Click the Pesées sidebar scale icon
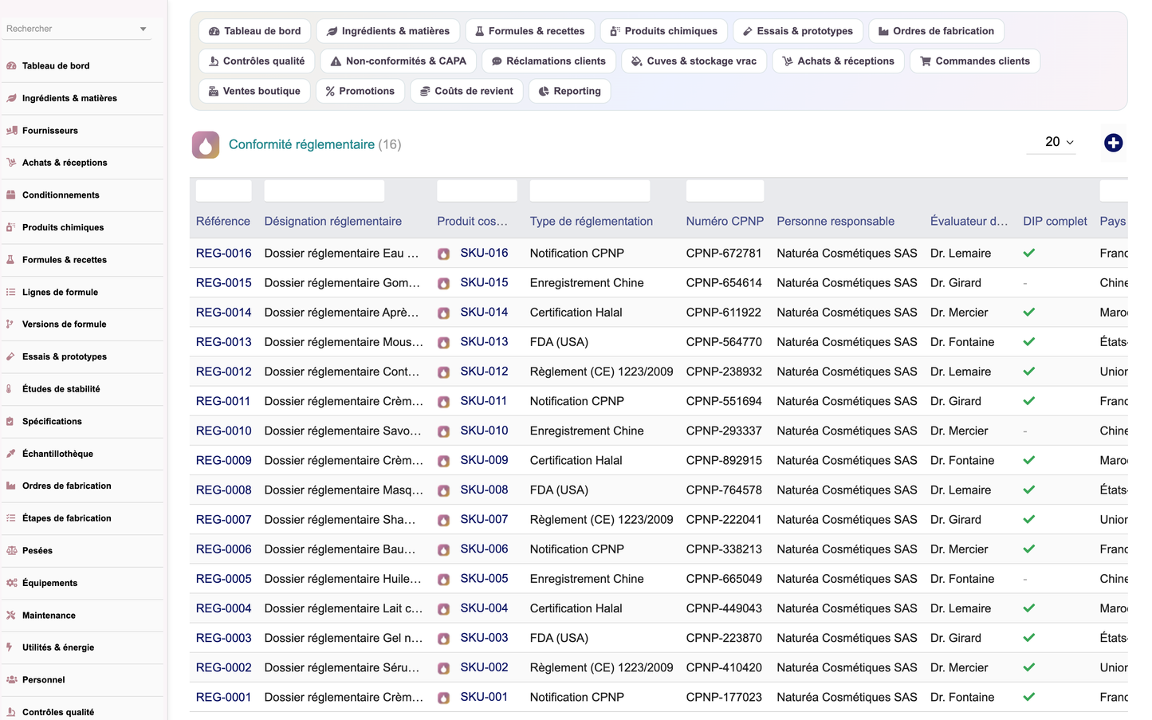Viewport: 1152px width, 720px height. pyautogui.click(x=11, y=551)
